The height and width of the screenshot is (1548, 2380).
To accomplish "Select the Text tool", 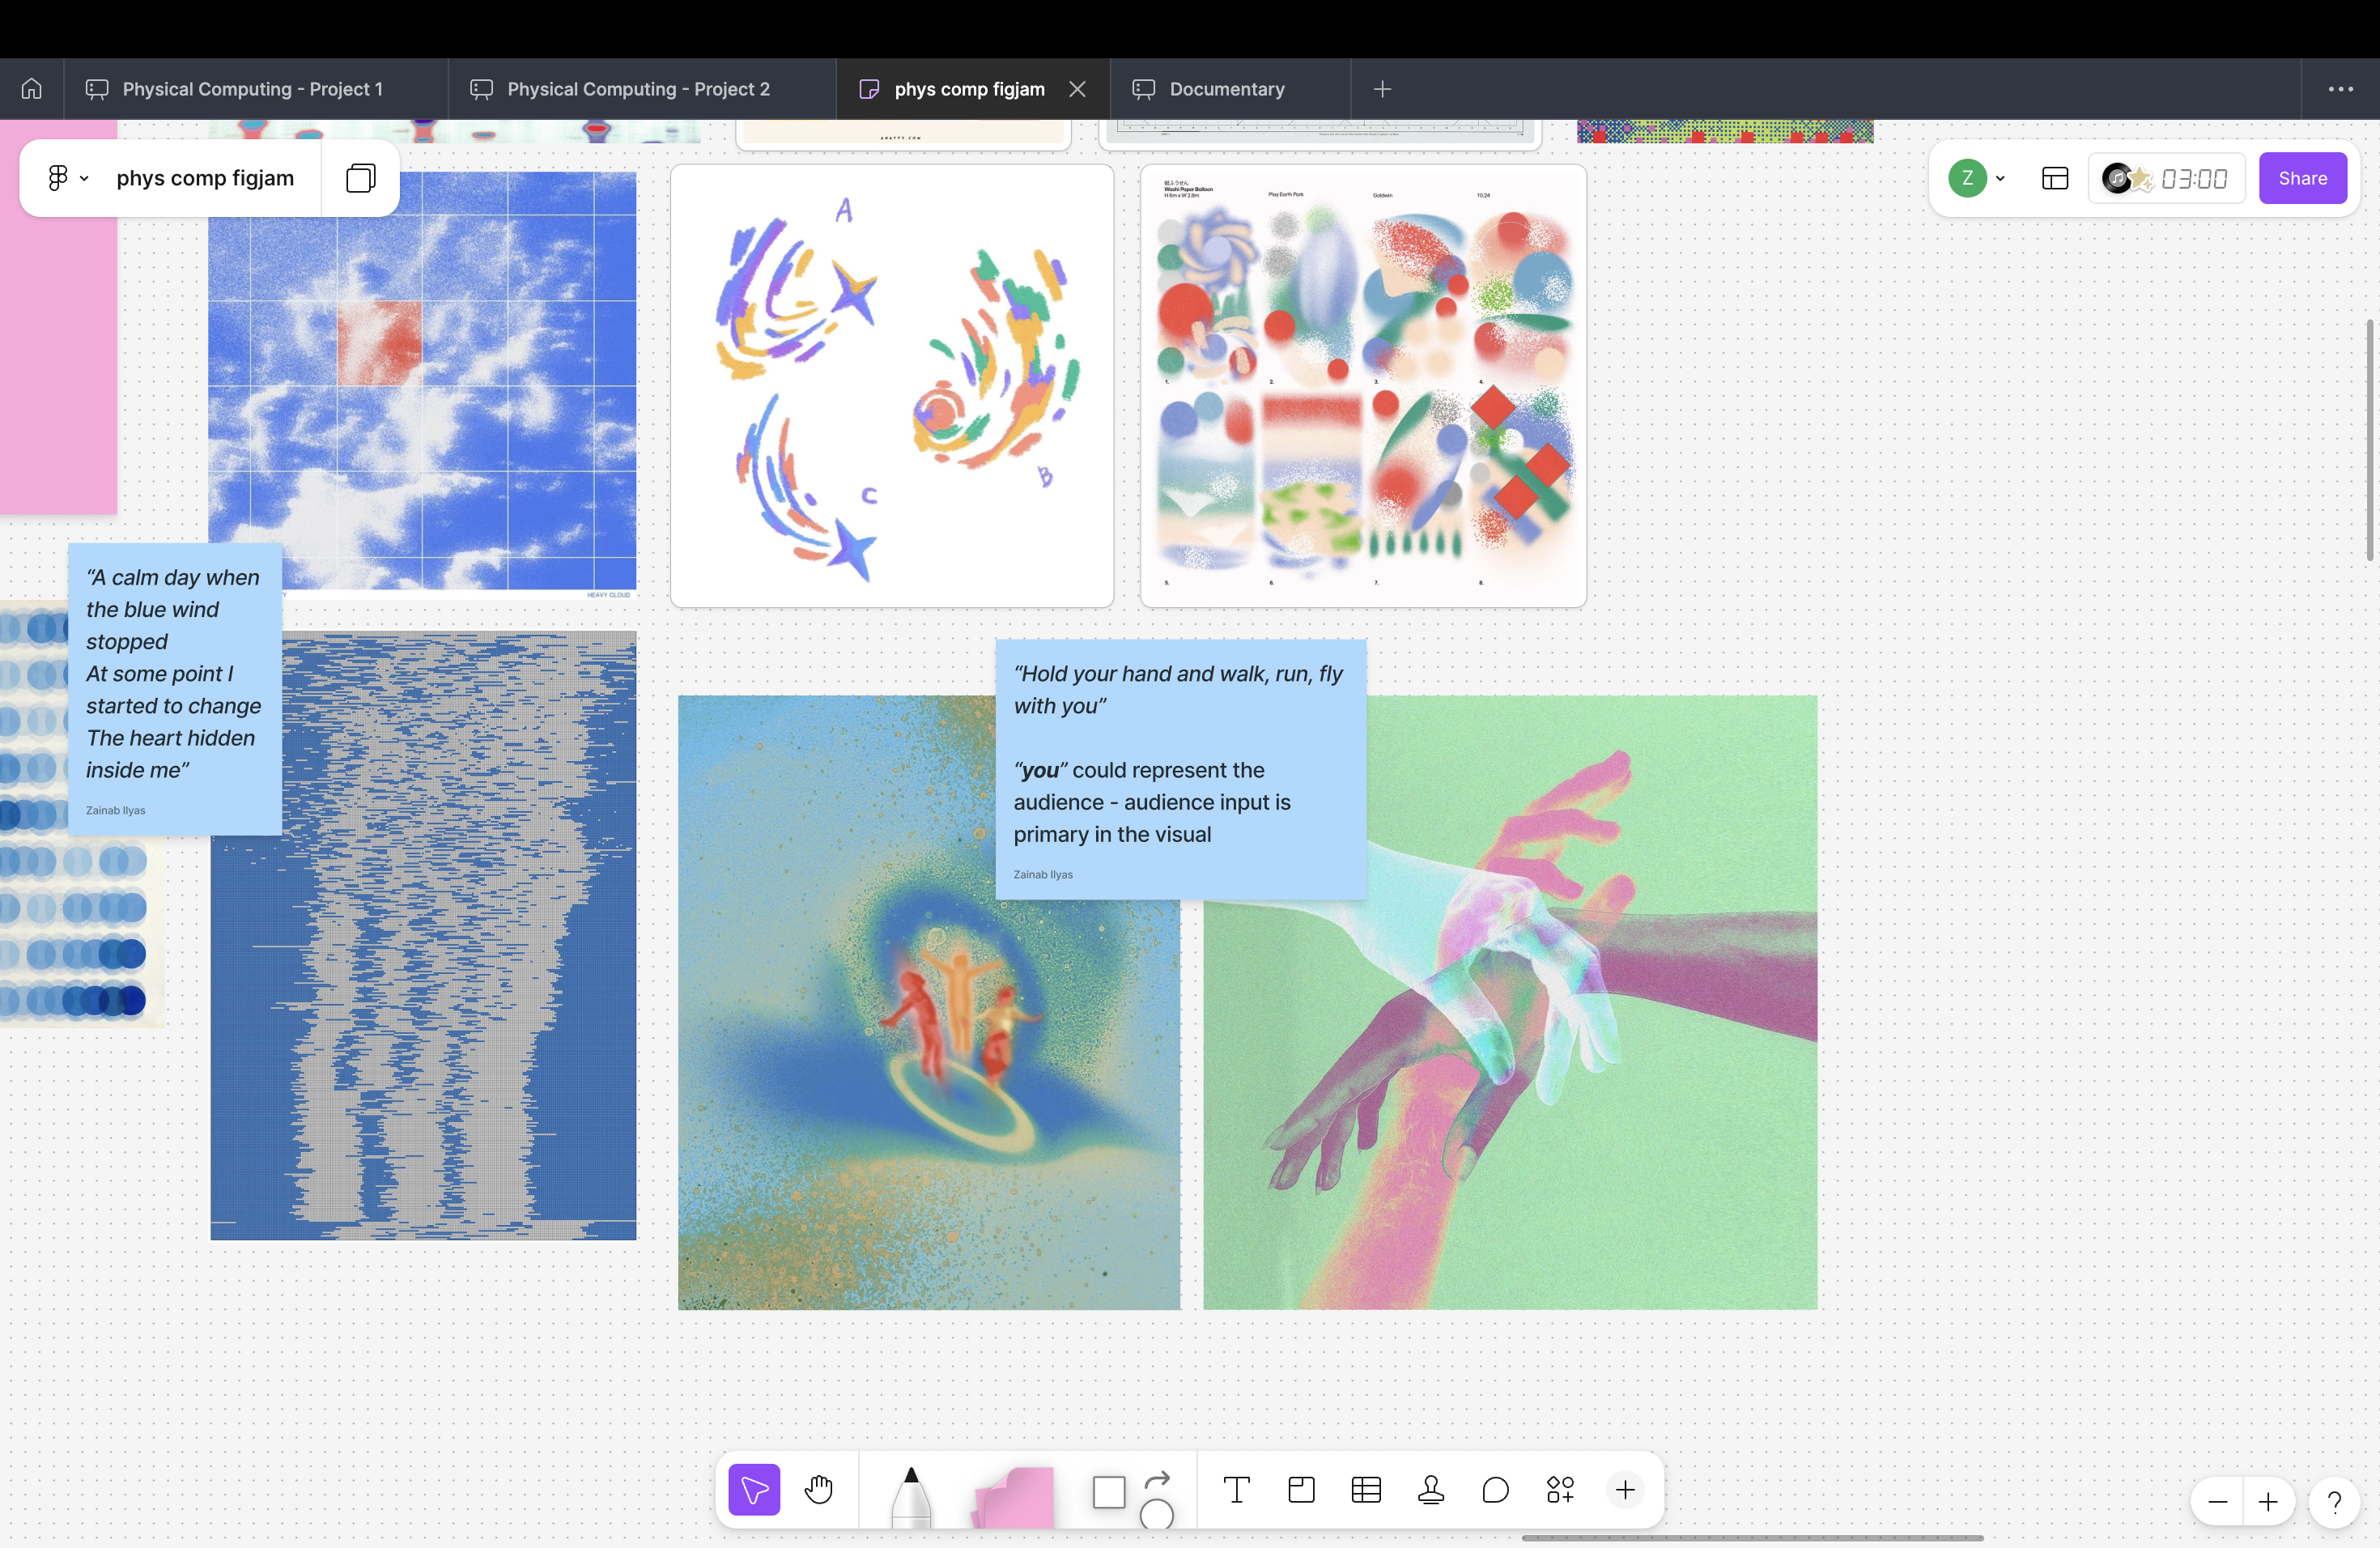I will click(1236, 1490).
